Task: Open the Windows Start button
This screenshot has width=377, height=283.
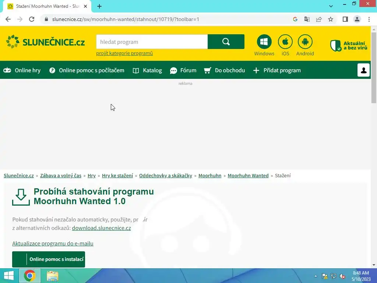Action: pos(9,276)
